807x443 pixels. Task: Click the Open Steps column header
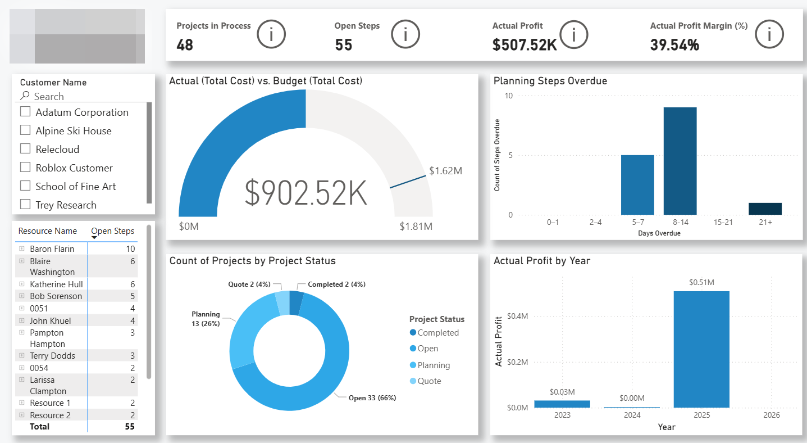click(x=112, y=231)
